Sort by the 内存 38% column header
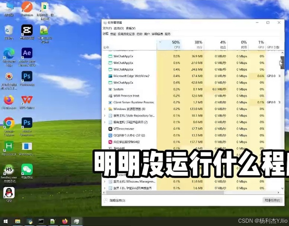 click(193, 45)
